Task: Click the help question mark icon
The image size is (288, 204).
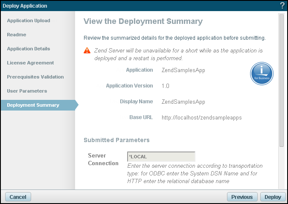Action: 282,6
